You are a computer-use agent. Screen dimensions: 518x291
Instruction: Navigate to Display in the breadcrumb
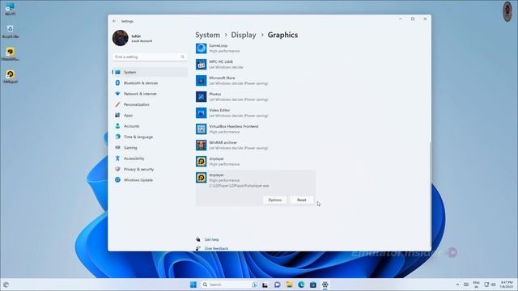pyautogui.click(x=244, y=35)
